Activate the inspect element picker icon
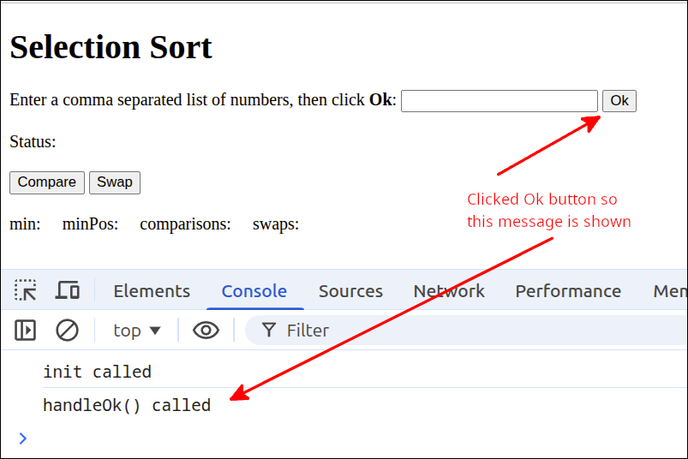Screen dimensions: 688x459 26,291
